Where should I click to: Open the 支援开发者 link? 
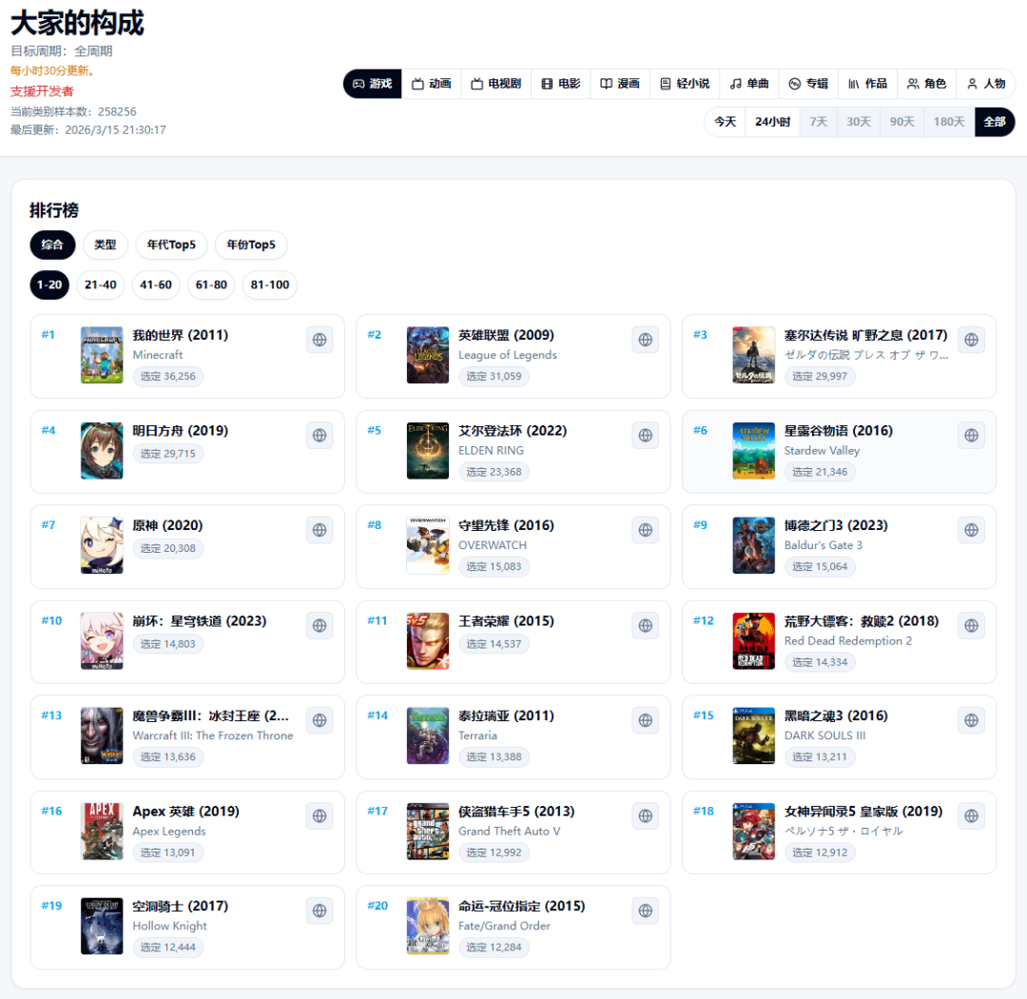tap(42, 91)
